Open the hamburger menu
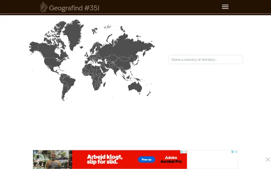 coord(225,7)
